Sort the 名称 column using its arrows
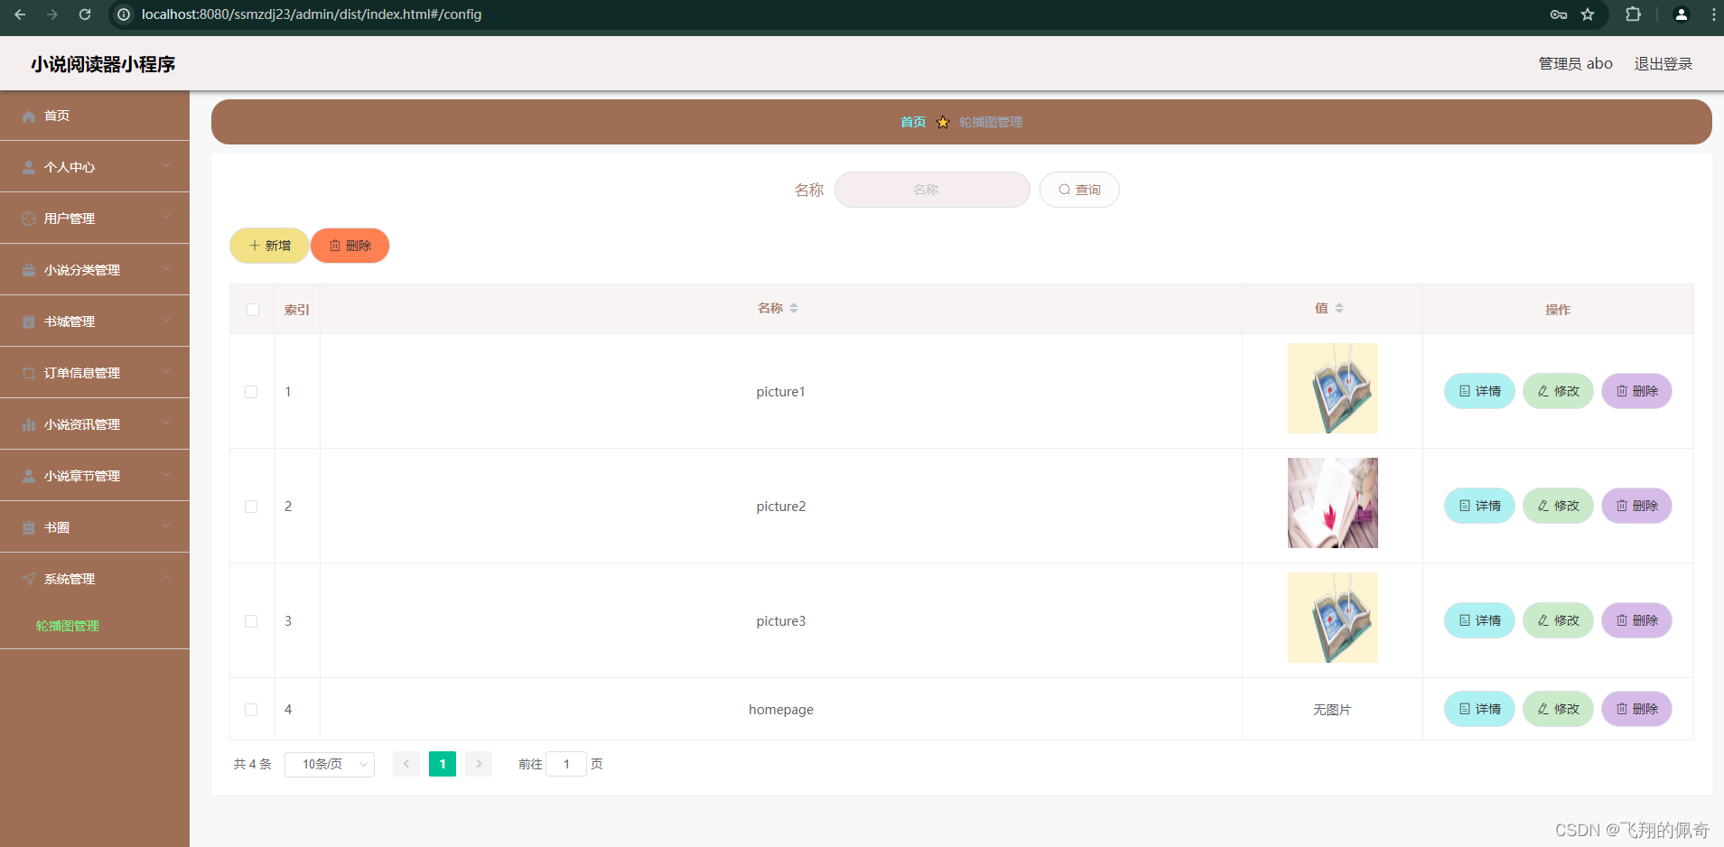This screenshot has width=1724, height=847. pyautogui.click(x=794, y=309)
